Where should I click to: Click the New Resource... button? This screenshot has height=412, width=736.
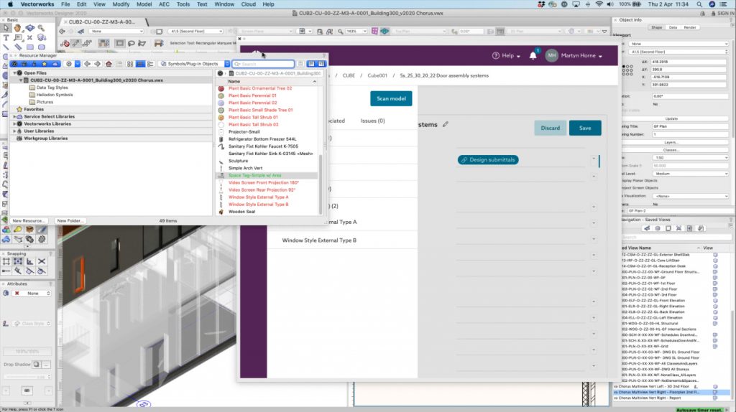pyautogui.click(x=29, y=221)
